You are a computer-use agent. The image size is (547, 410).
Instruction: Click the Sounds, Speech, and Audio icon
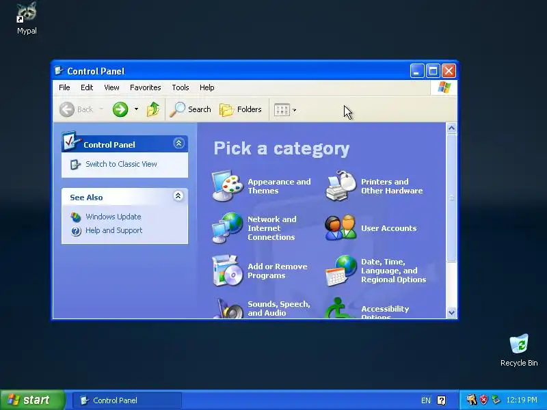coord(228,308)
